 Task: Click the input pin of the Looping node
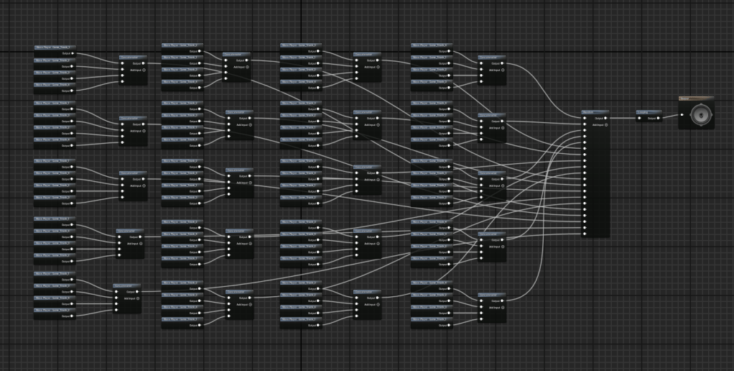coord(639,119)
